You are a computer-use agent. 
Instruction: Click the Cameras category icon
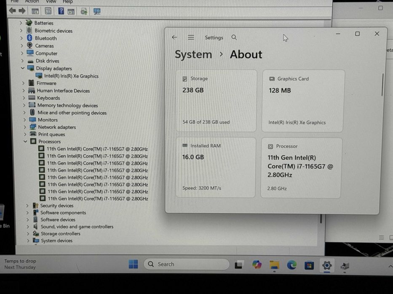click(x=29, y=45)
